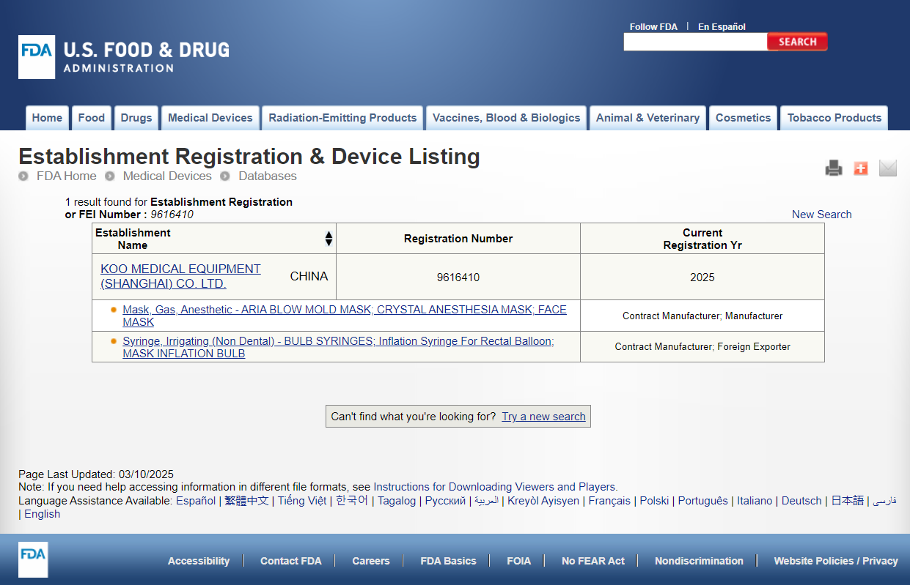Click the FDA logo in the header
The image size is (910, 585).
37,57
